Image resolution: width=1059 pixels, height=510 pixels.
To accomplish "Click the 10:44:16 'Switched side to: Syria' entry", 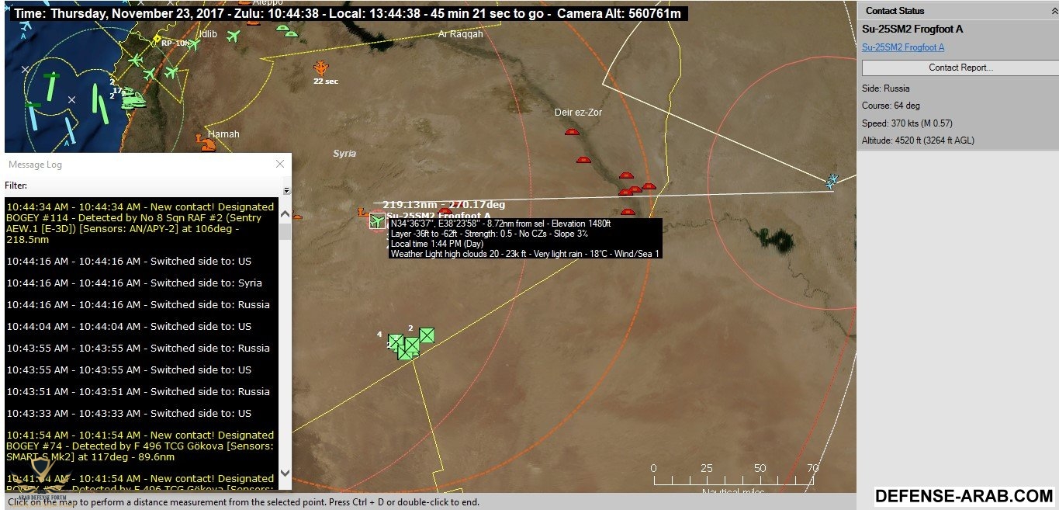I will pos(134,283).
